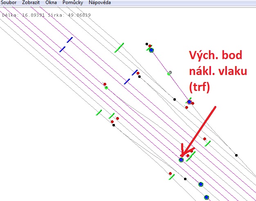The height and width of the screenshot is (201, 256).
Task: Select the black dot at far right edge
Action: [x=236, y=155]
